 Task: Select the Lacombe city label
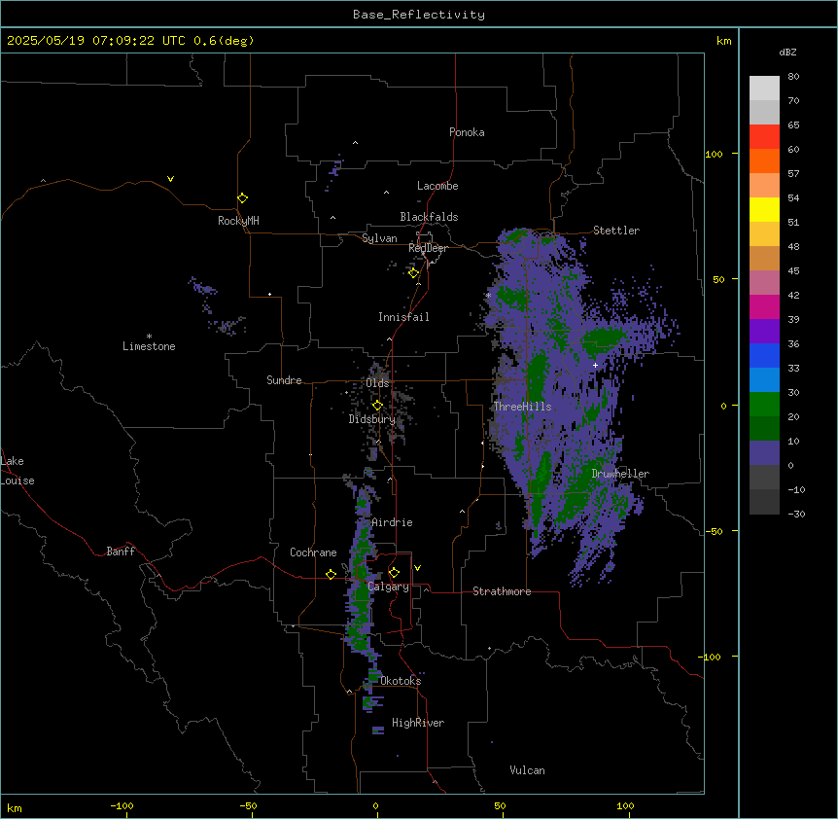[437, 186]
